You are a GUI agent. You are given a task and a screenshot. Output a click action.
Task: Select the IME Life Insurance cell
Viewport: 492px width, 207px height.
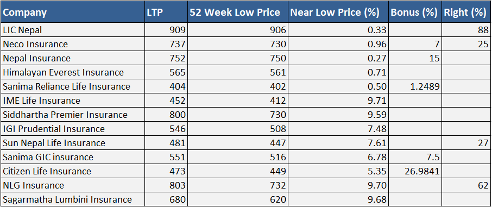pos(72,101)
